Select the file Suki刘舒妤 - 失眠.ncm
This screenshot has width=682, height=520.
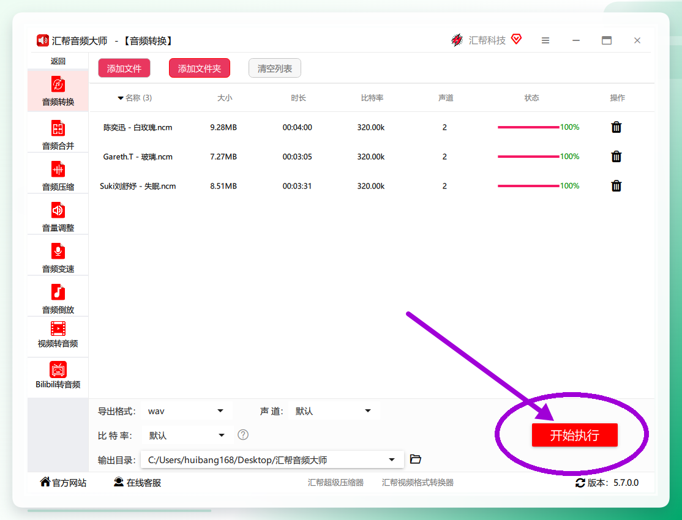tap(138, 186)
